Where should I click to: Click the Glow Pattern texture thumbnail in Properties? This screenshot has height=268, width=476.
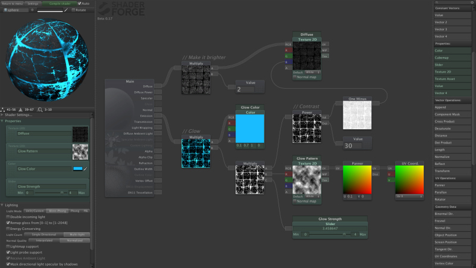[x=80, y=152]
